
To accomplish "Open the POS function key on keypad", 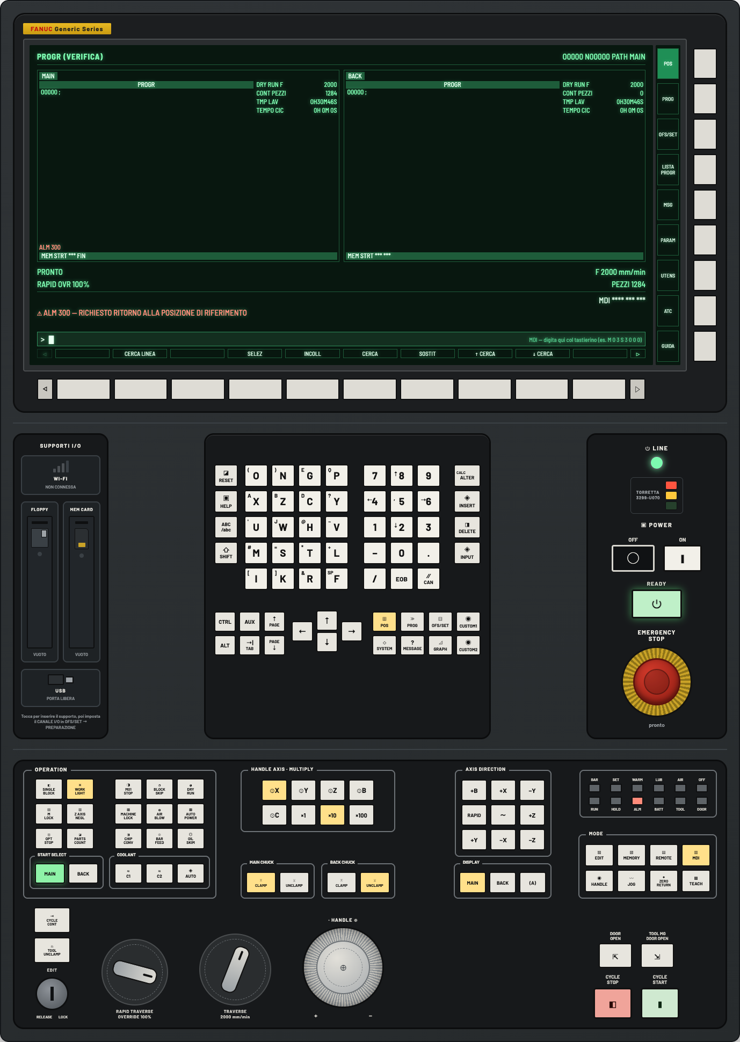I will 384,622.
